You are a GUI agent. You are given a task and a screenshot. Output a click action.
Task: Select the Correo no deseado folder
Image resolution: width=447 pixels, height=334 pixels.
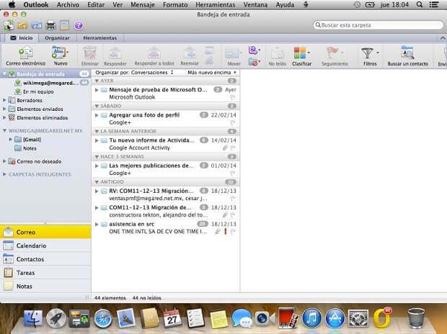point(45,161)
